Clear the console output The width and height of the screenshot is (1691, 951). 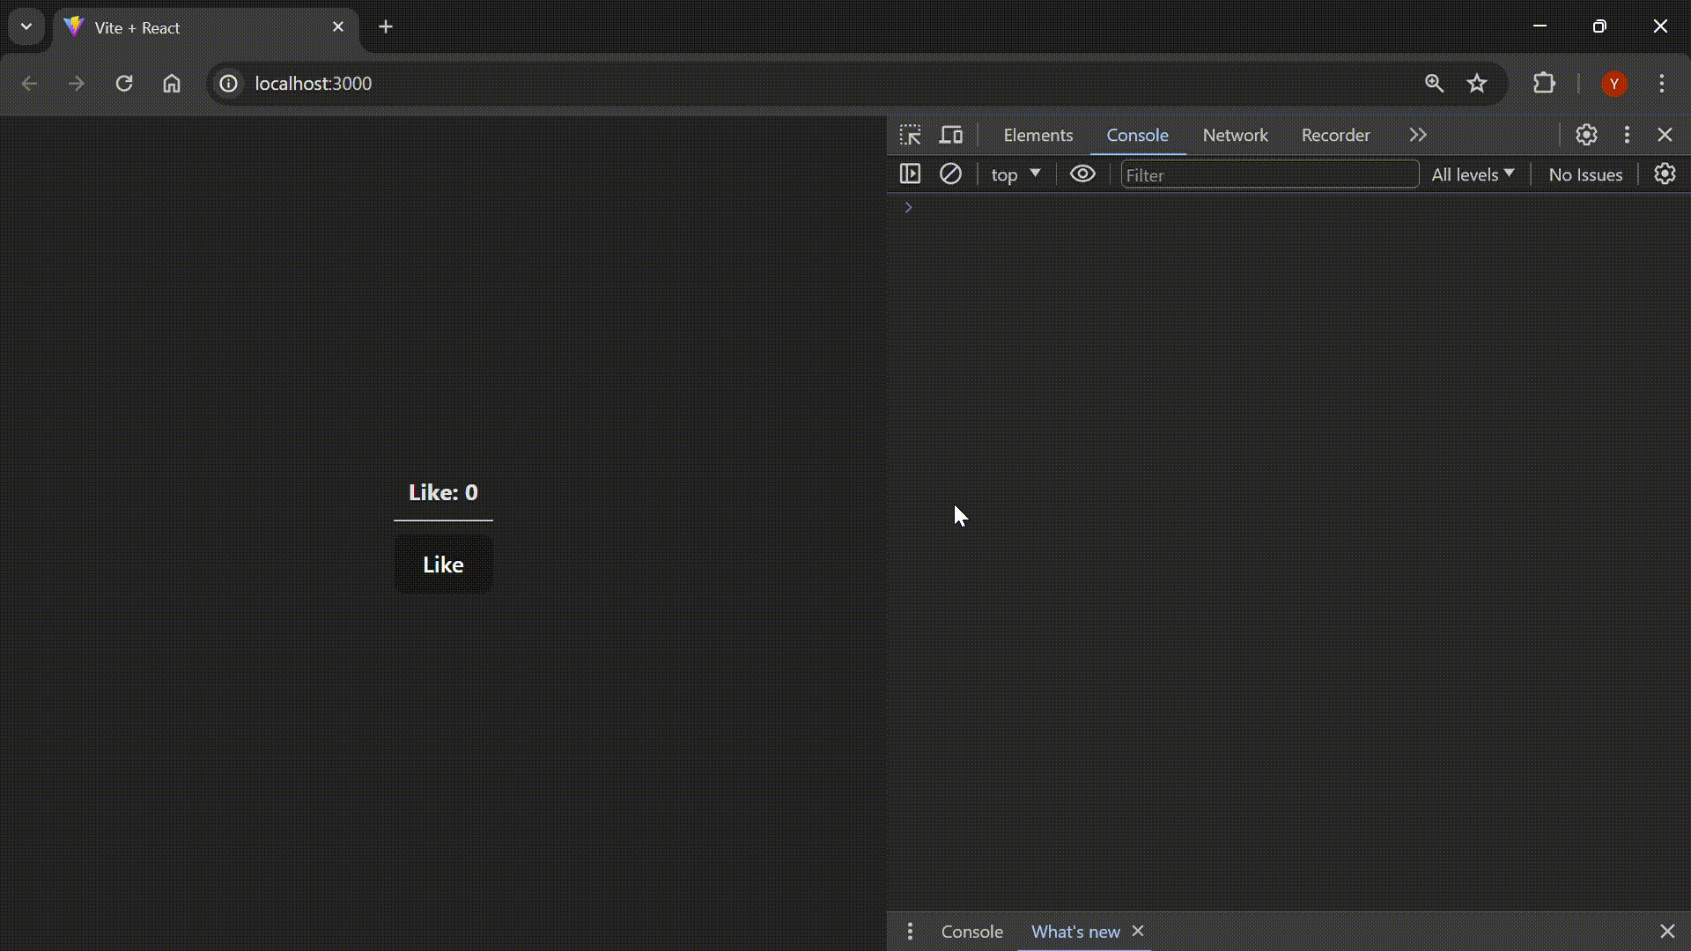[950, 174]
